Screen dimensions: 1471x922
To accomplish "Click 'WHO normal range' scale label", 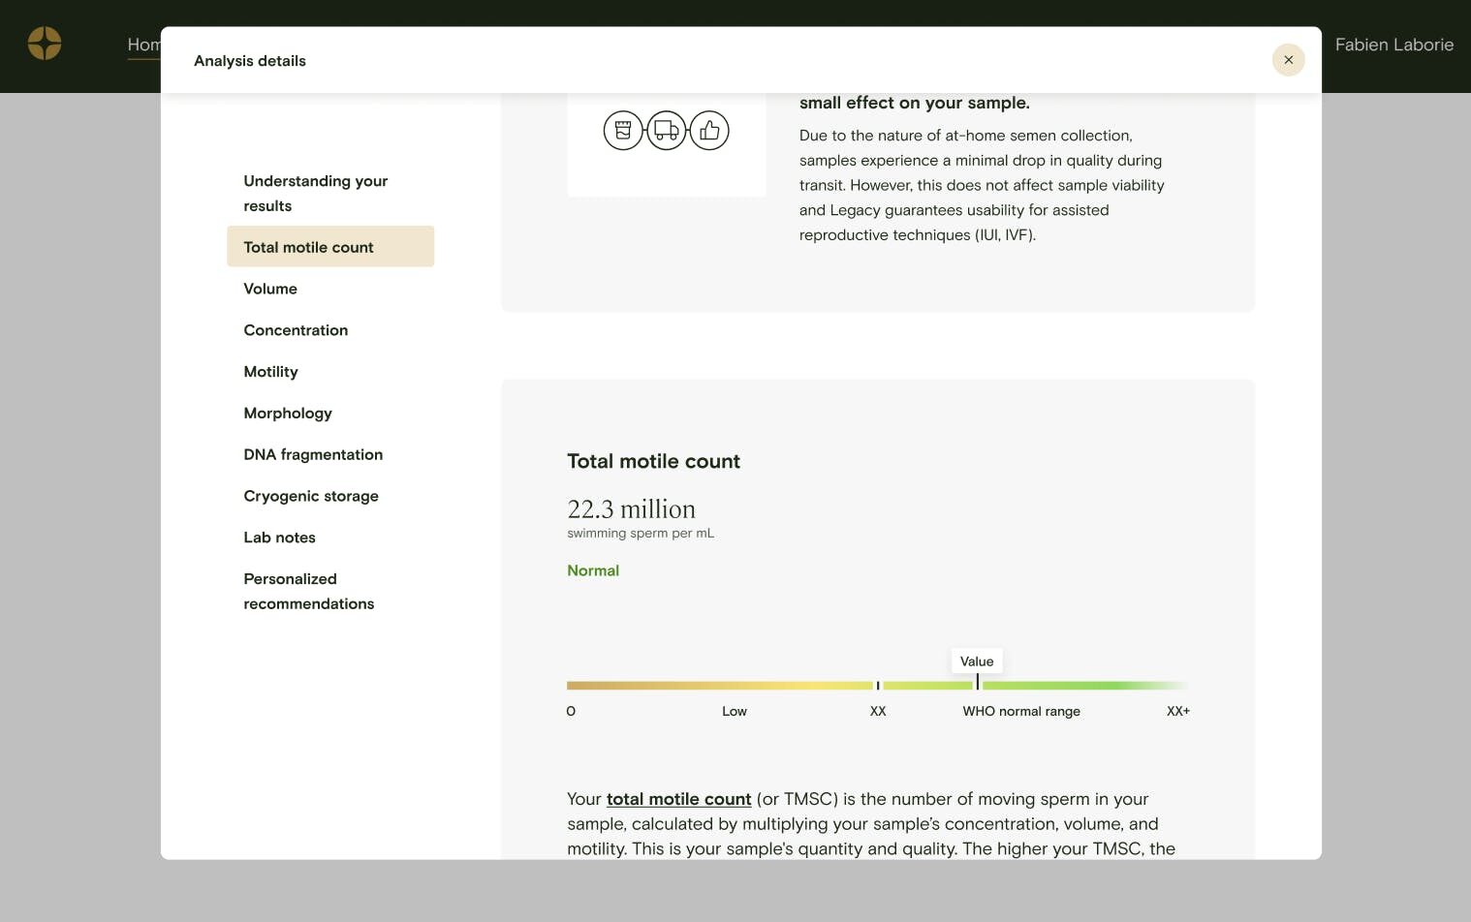I will [x=1021, y=712].
